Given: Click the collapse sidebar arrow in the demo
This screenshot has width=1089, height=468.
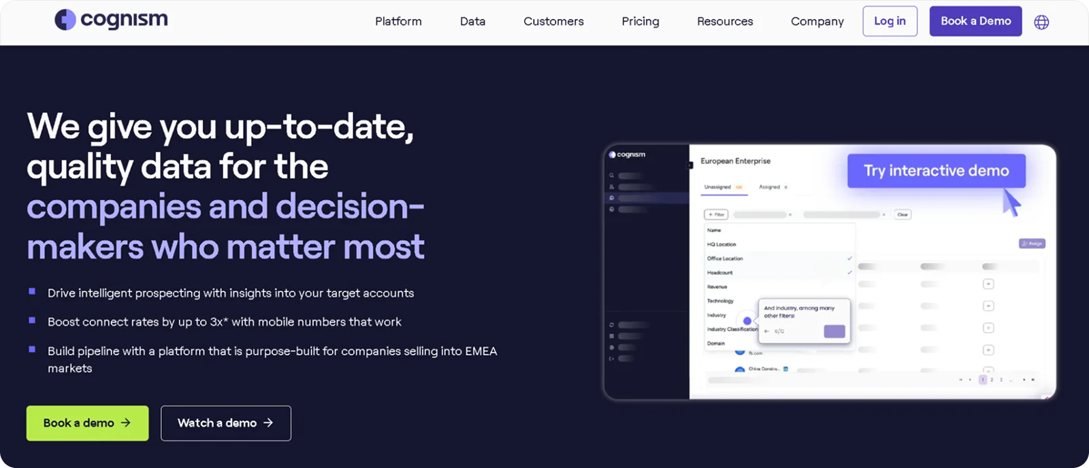Looking at the screenshot, I should click(x=689, y=165).
